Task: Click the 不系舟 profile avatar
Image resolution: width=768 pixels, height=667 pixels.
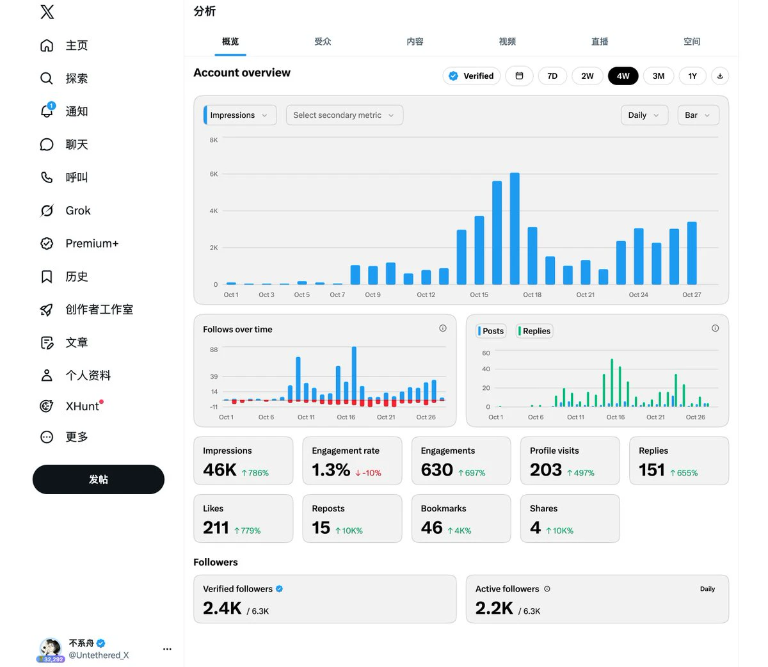Action: click(51, 649)
